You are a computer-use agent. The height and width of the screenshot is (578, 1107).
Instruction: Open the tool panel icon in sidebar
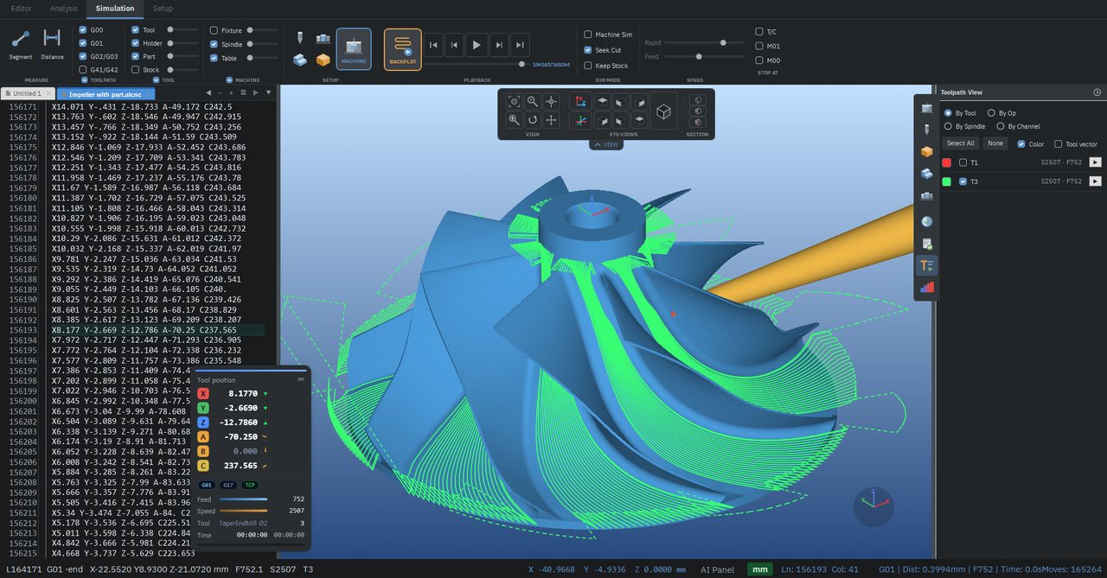[927, 129]
